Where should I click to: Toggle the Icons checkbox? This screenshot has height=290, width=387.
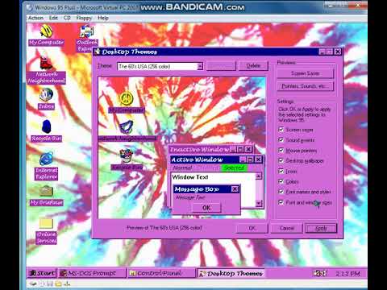tap(281, 171)
